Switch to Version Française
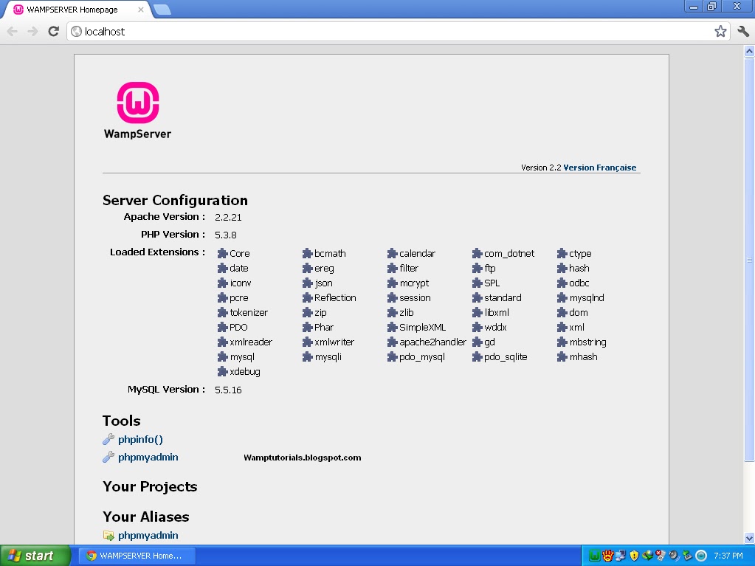The image size is (755, 566). (x=599, y=168)
